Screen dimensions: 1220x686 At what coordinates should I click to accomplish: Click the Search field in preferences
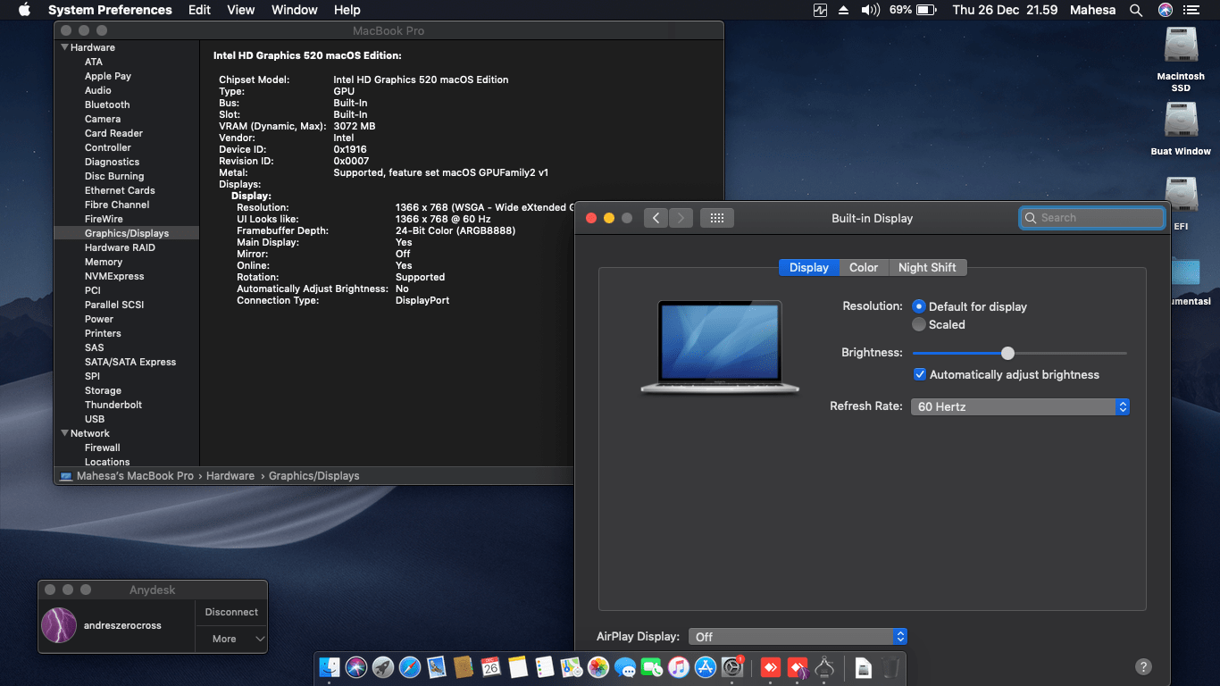point(1092,218)
